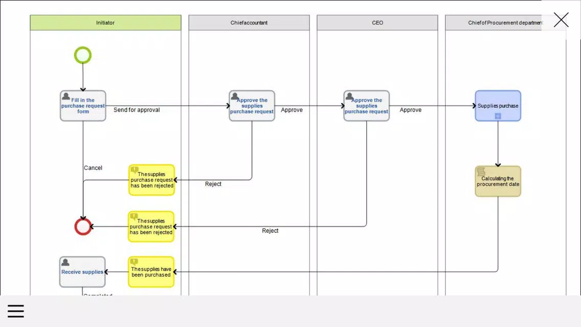Click the user icon on Receive supplies task

coord(65,263)
